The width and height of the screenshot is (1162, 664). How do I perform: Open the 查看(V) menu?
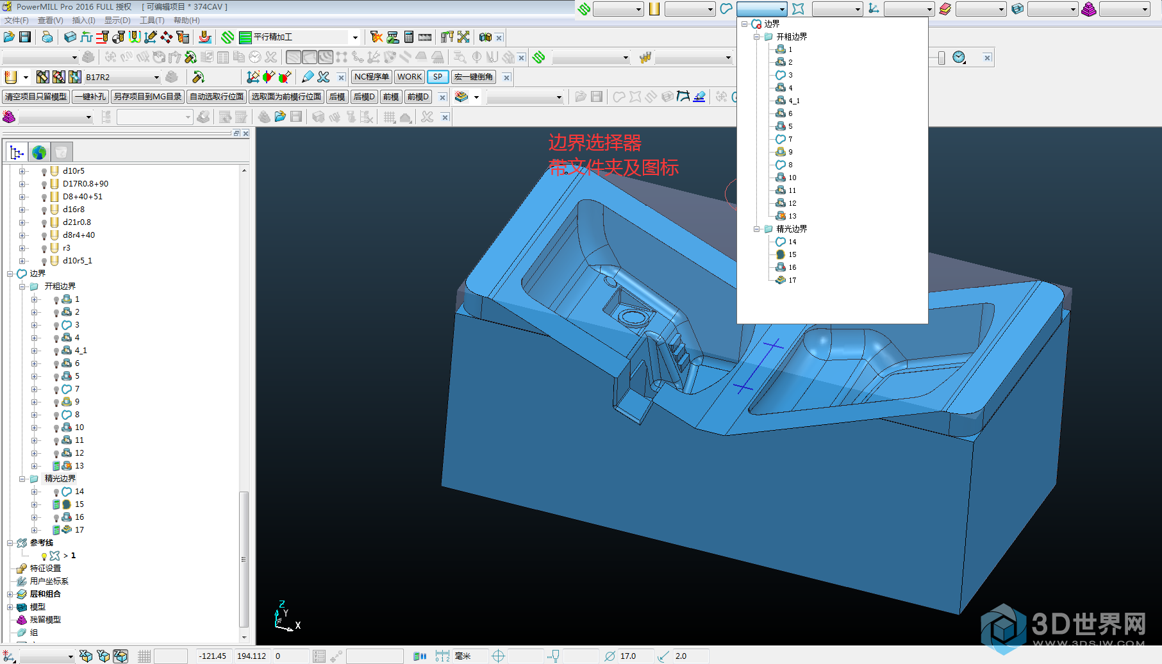click(50, 21)
